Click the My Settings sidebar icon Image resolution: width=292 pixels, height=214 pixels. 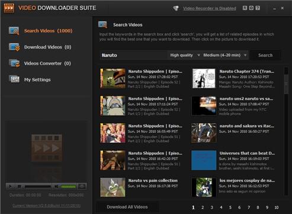coord(14,79)
